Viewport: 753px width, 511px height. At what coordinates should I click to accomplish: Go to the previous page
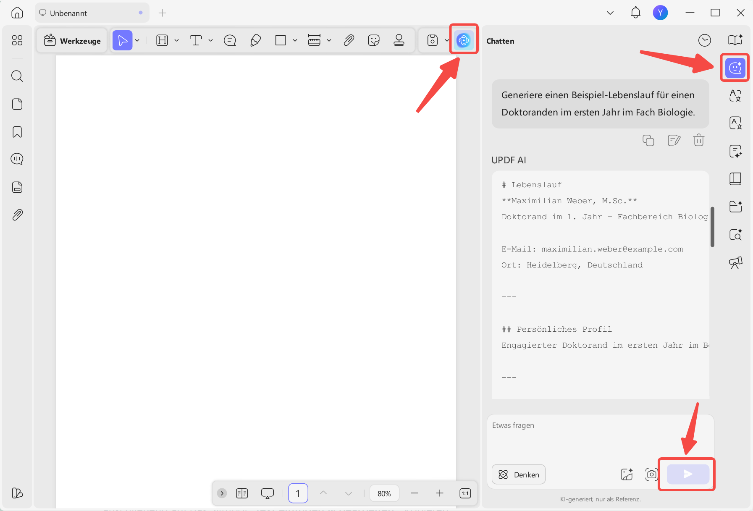tap(323, 493)
